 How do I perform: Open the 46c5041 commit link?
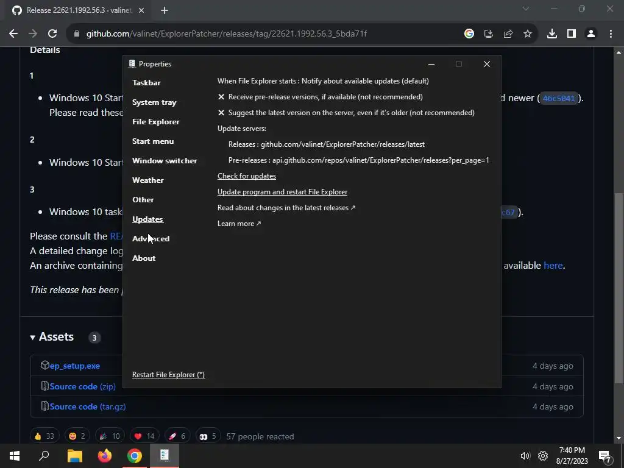pyautogui.click(x=559, y=98)
